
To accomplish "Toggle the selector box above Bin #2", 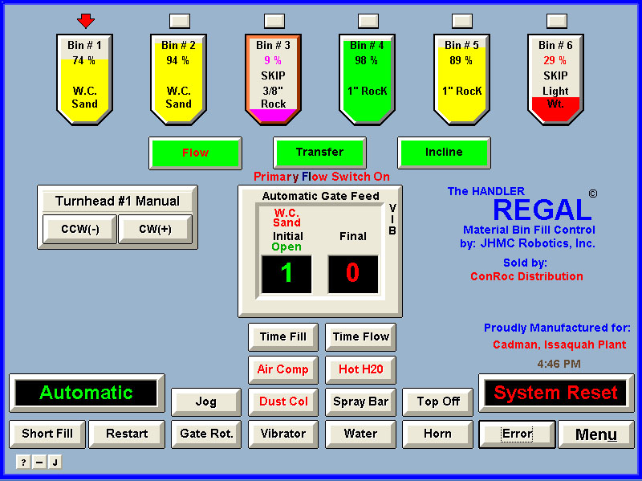I will click(x=180, y=21).
